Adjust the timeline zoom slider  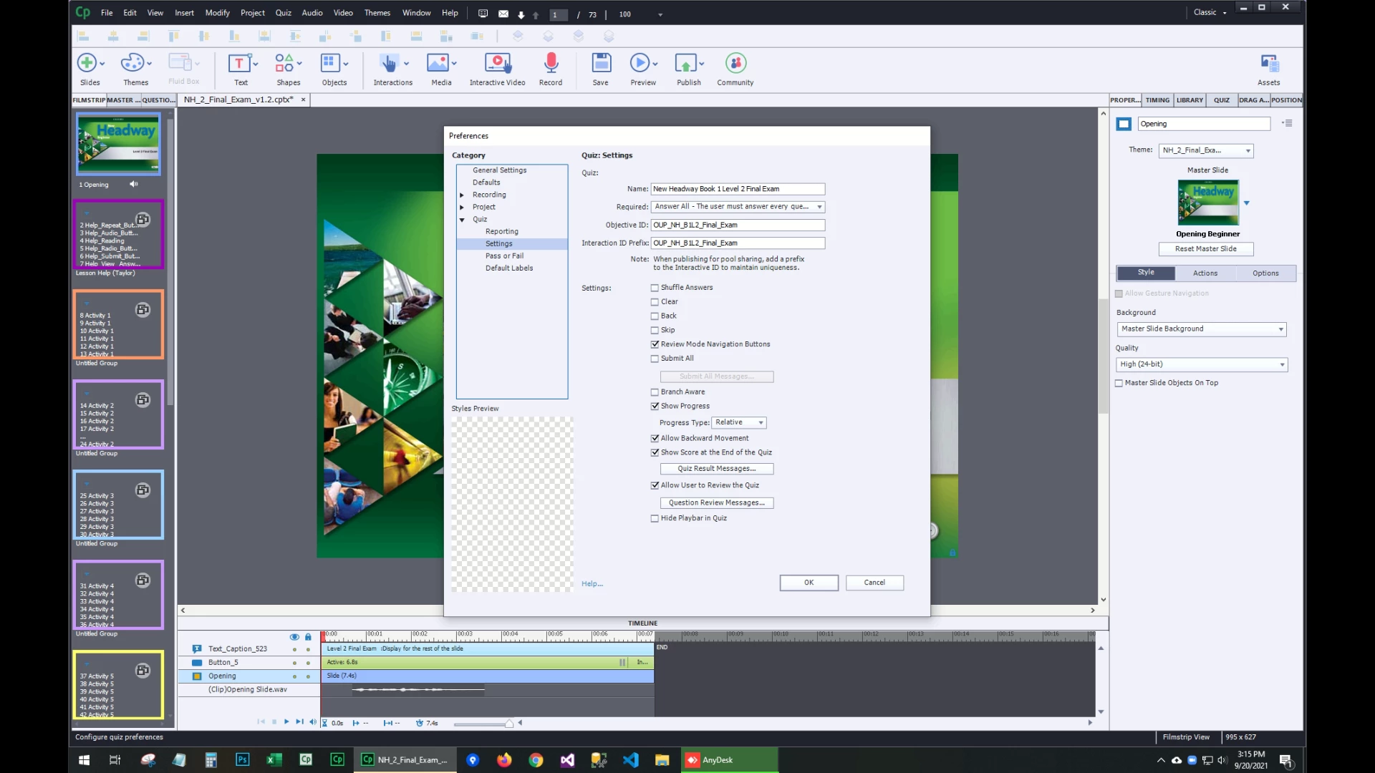point(508,724)
